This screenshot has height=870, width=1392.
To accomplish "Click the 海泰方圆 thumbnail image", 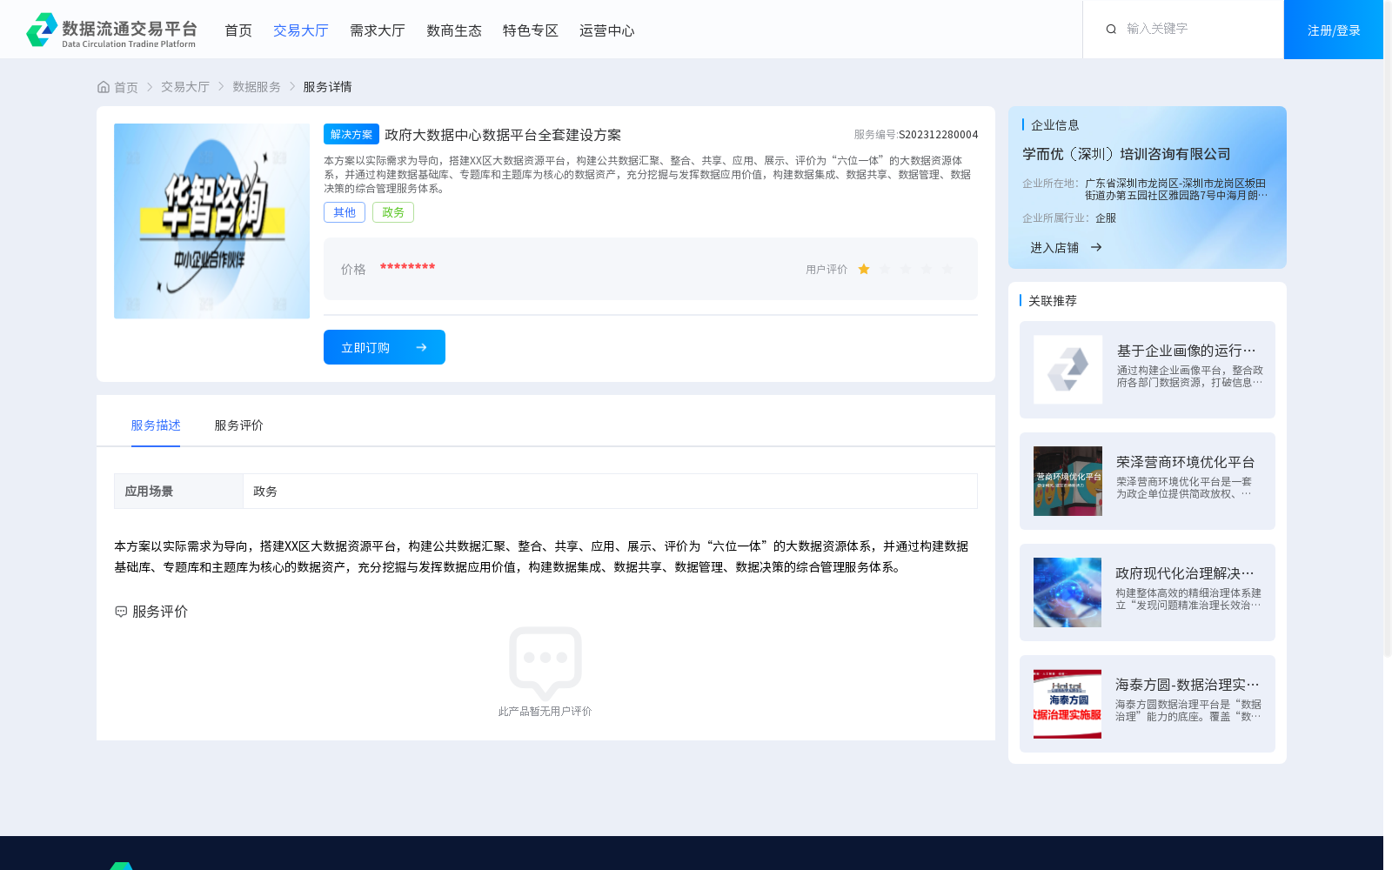I will tap(1067, 704).
